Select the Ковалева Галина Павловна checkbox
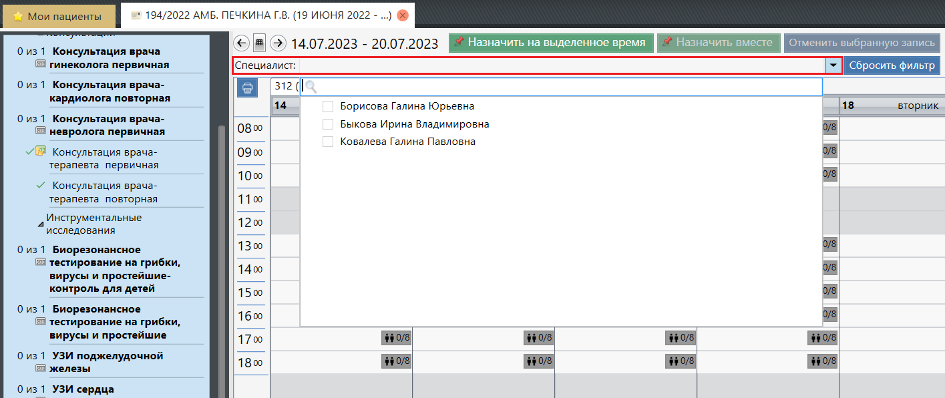This screenshot has height=398, width=945. tap(328, 142)
